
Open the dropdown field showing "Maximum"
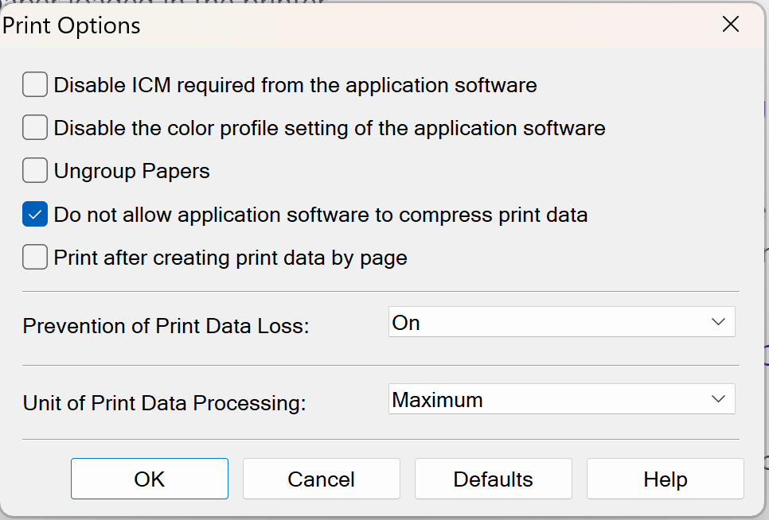[549, 400]
